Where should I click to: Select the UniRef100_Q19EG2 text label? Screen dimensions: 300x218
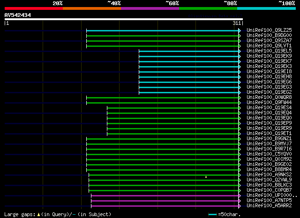pyautogui.click(x=269, y=92)
